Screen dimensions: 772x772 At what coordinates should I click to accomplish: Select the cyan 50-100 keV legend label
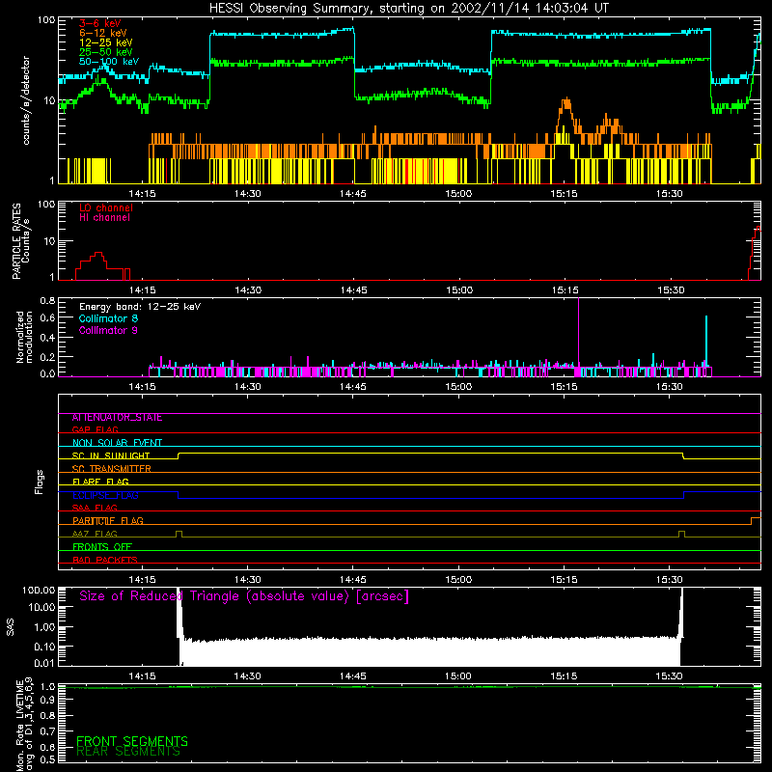coord(109,62)
